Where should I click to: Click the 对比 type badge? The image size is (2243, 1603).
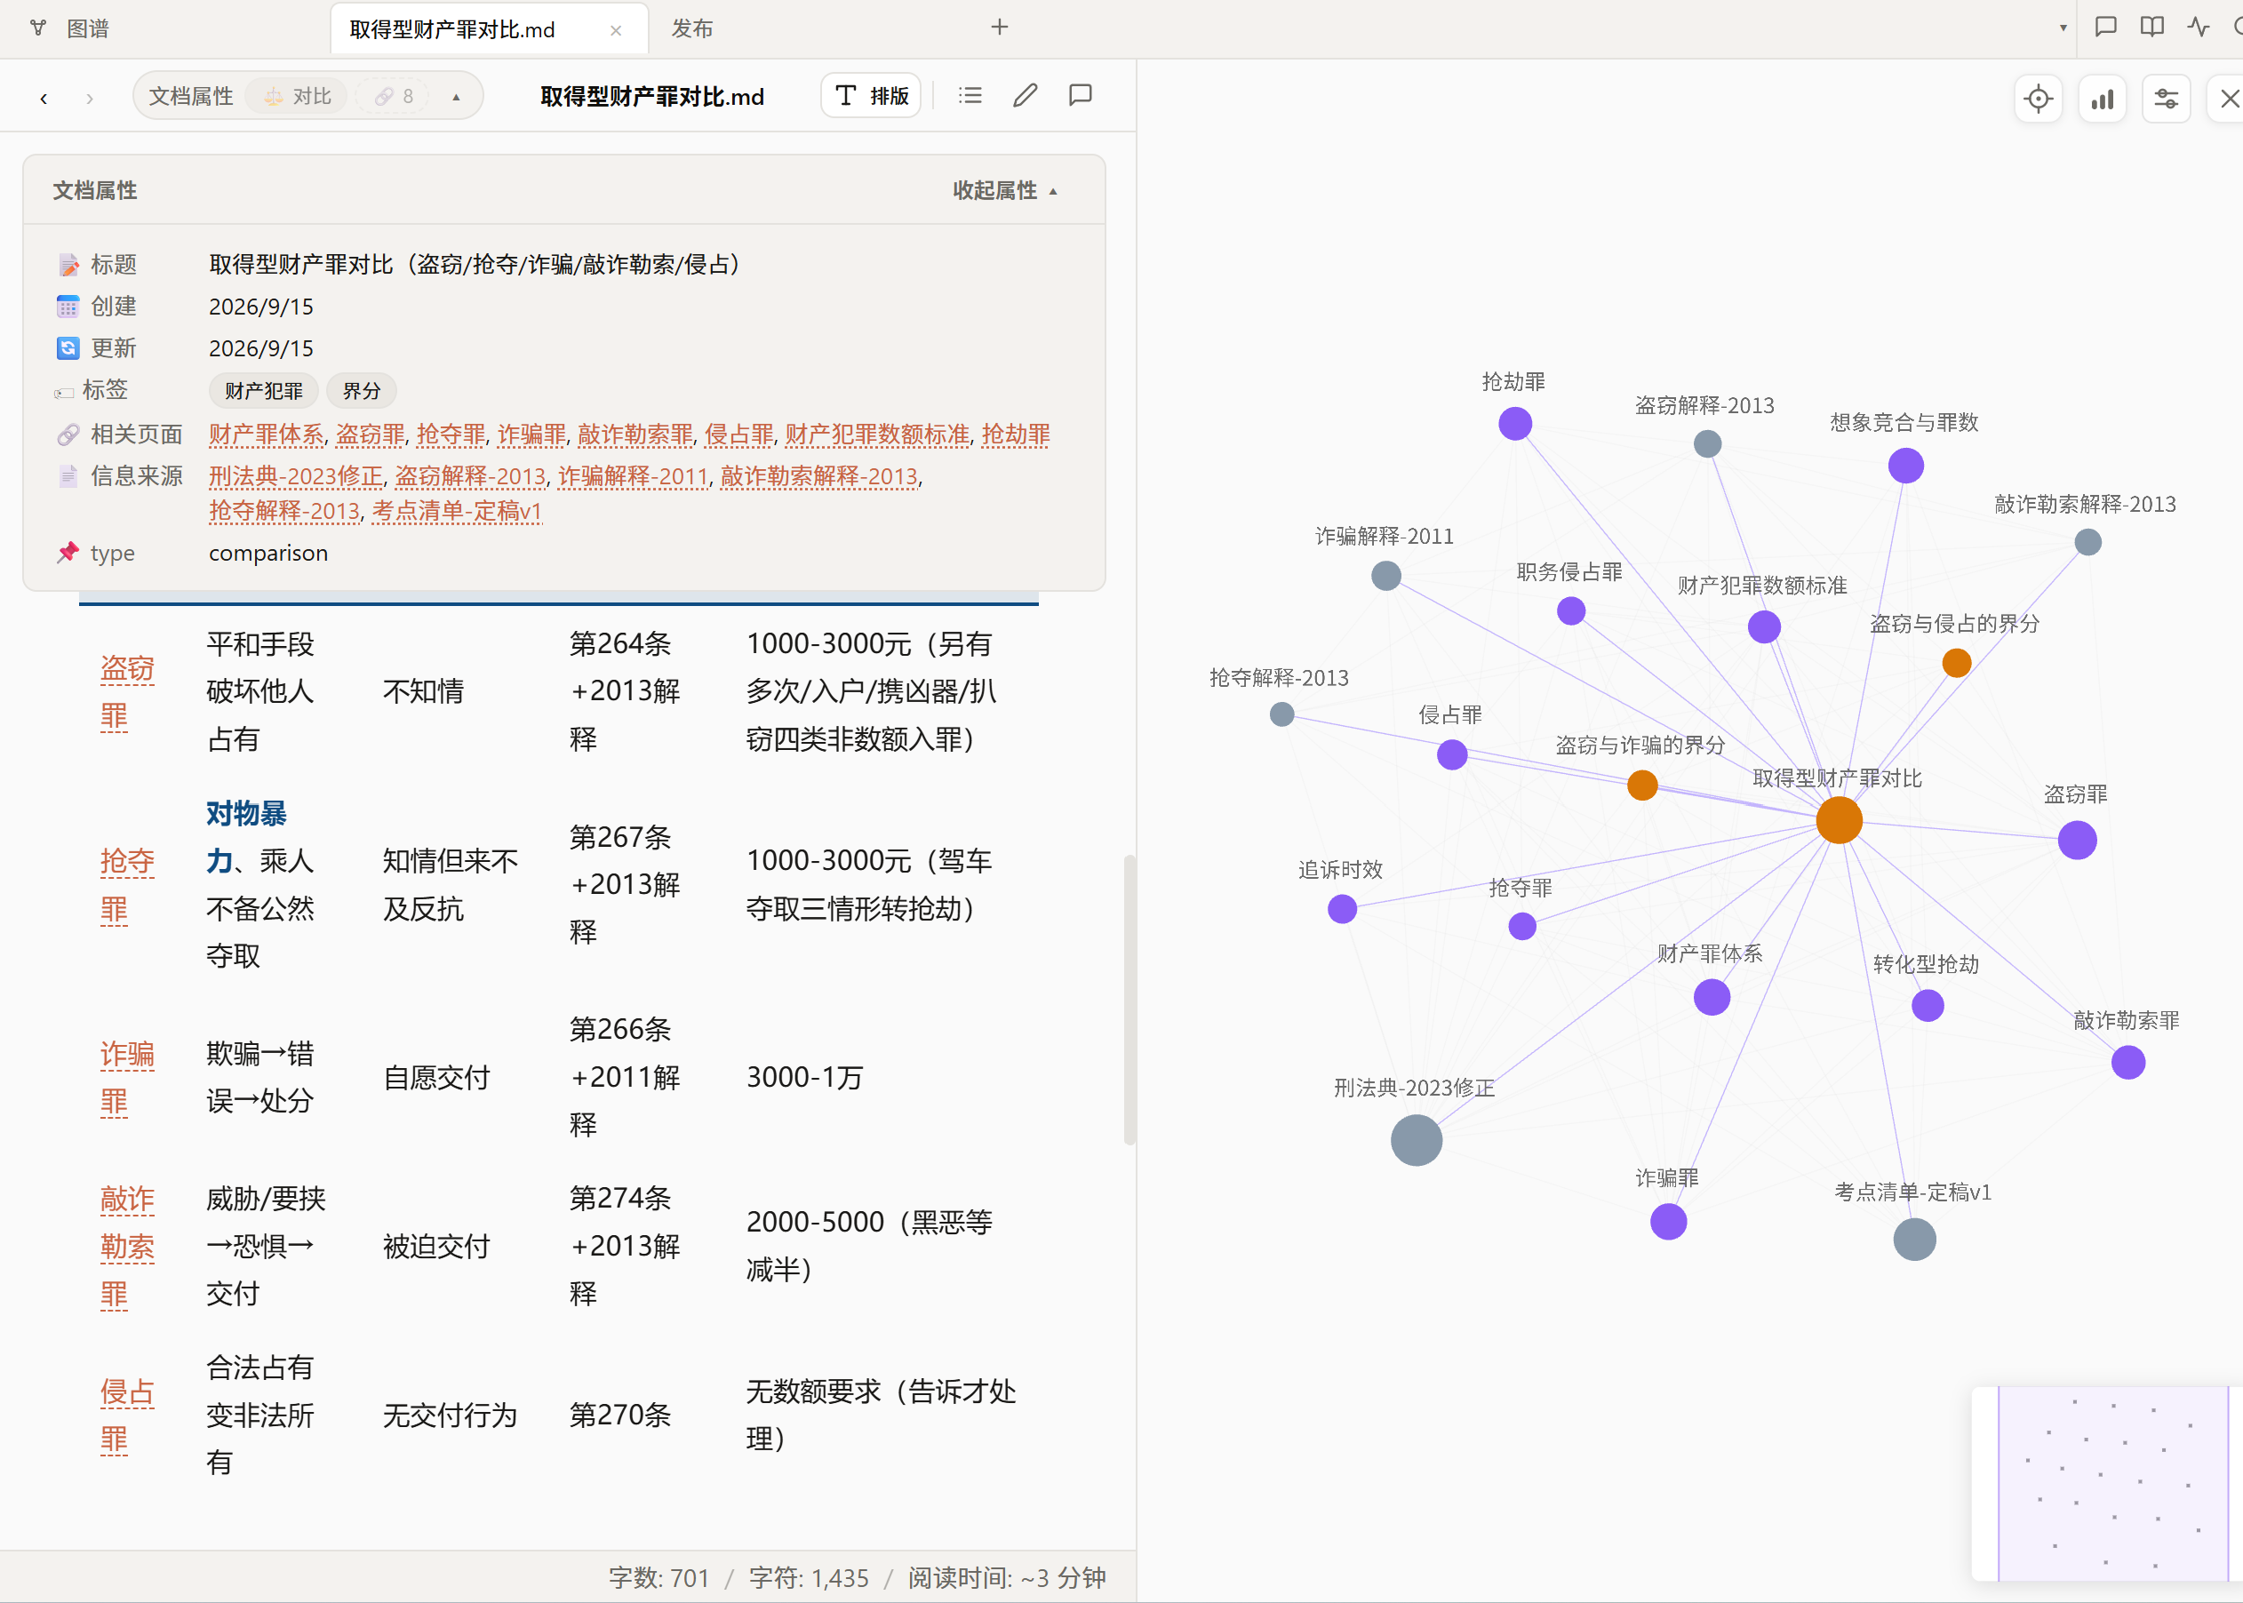(297, 96)
